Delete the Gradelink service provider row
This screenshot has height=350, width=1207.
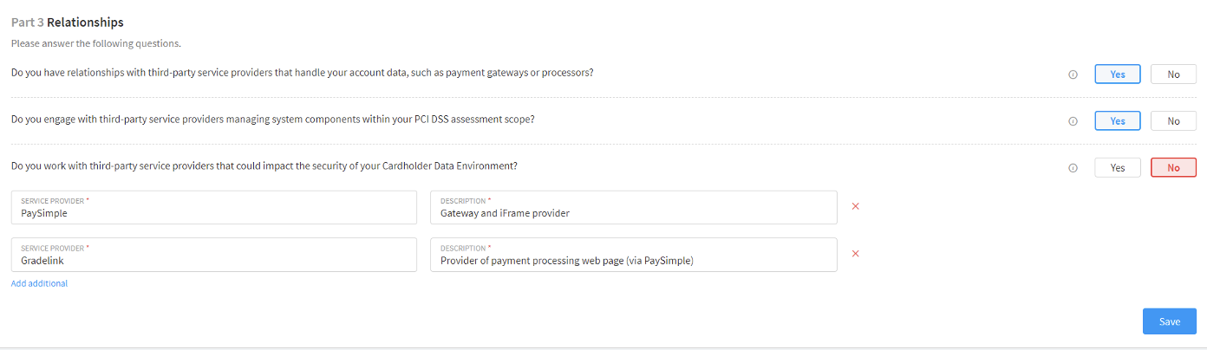(855, 254)
